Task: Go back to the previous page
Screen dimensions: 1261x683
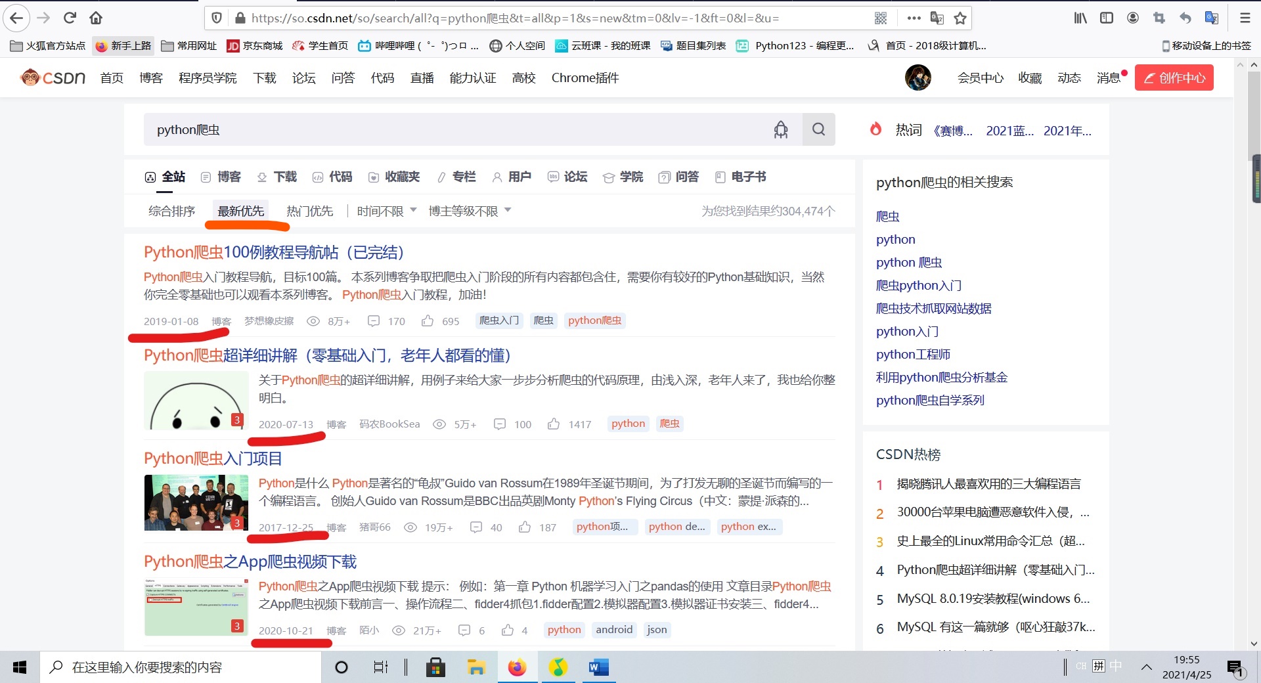Action: tap(16, 18)
